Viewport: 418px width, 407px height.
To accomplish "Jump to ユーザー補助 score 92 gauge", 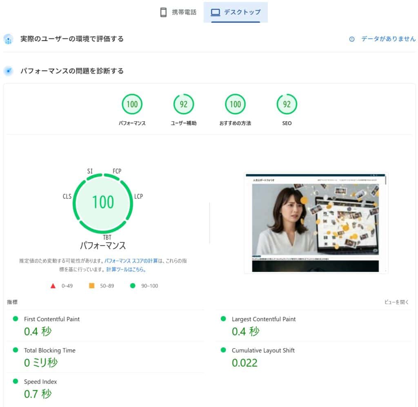I will click(184, 105).
